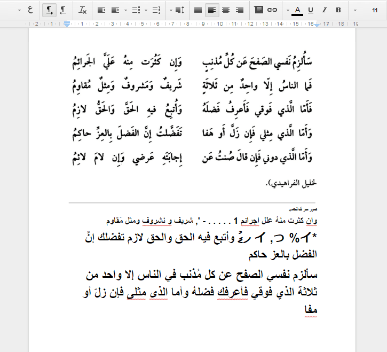Click the blue indent marker near ruler 16
387x352 pixels.
coord(317,25)
